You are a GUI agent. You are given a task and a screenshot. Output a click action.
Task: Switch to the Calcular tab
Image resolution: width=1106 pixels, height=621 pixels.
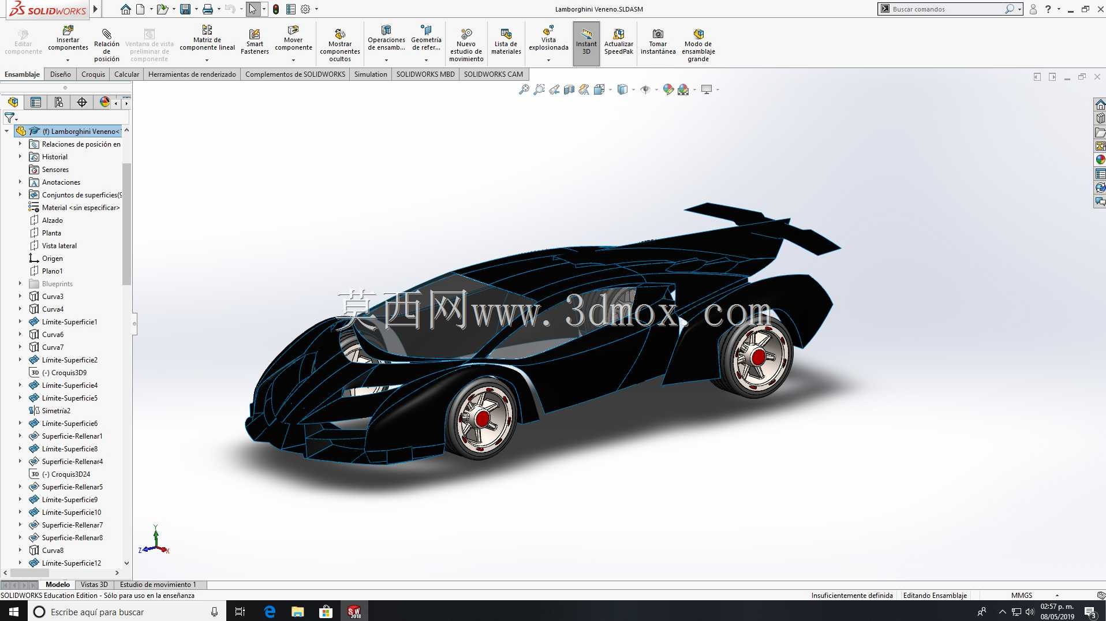click(127, 74)
